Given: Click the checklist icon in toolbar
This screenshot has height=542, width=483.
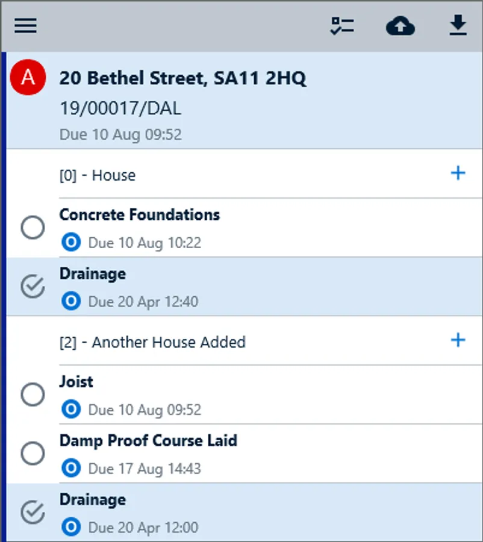Looking at the screenshot, I should click(x=342, y=26).
